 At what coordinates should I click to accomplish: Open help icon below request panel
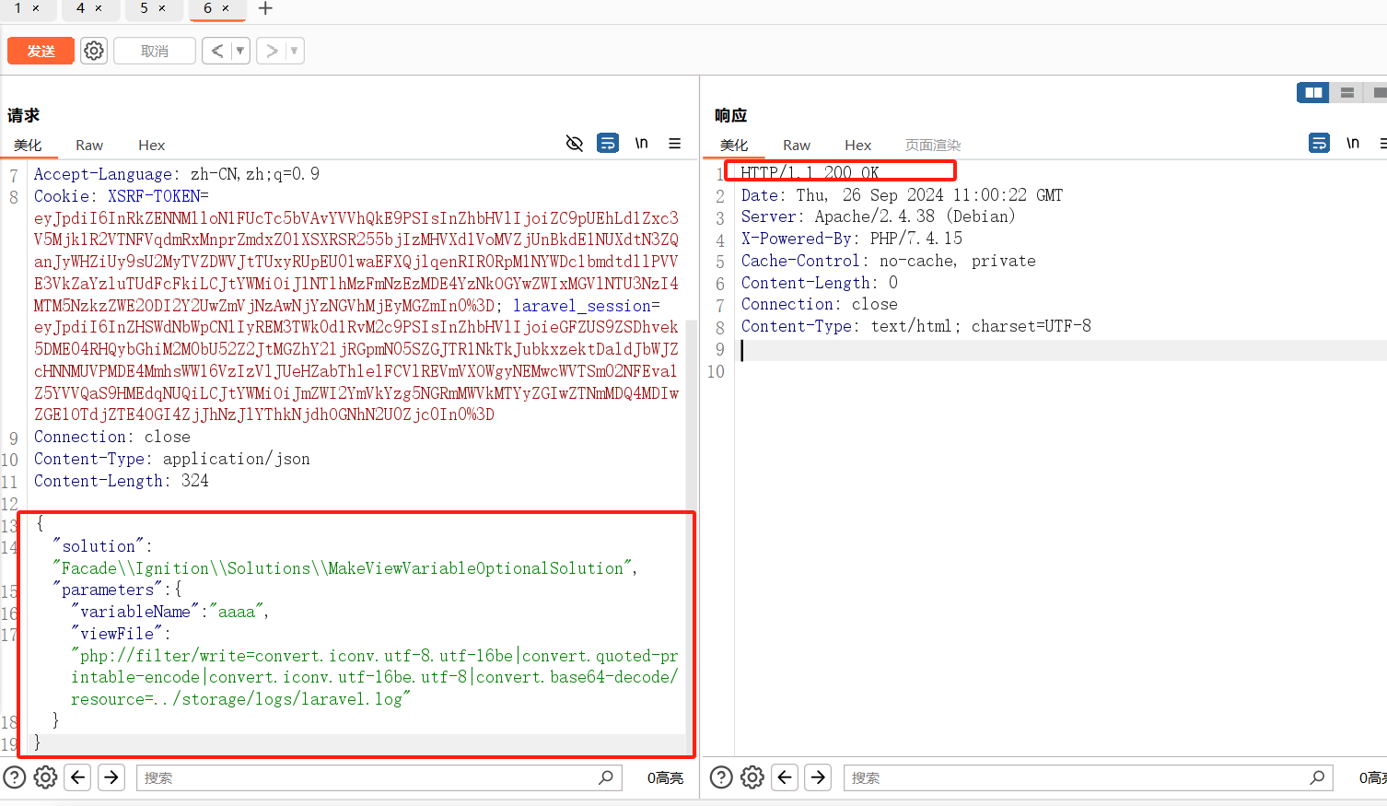coord(15,777)
